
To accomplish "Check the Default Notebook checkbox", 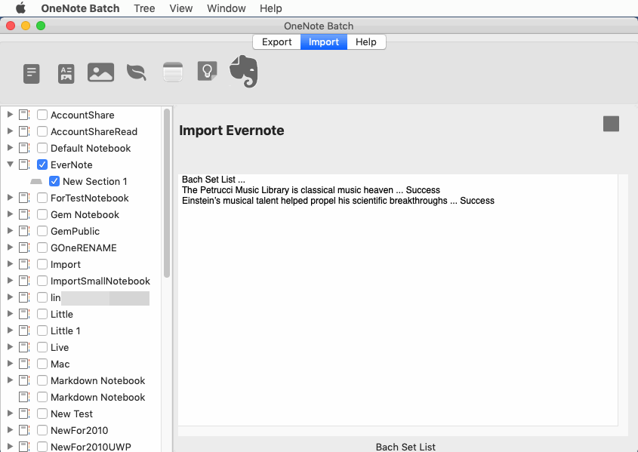I will (42, 148).
